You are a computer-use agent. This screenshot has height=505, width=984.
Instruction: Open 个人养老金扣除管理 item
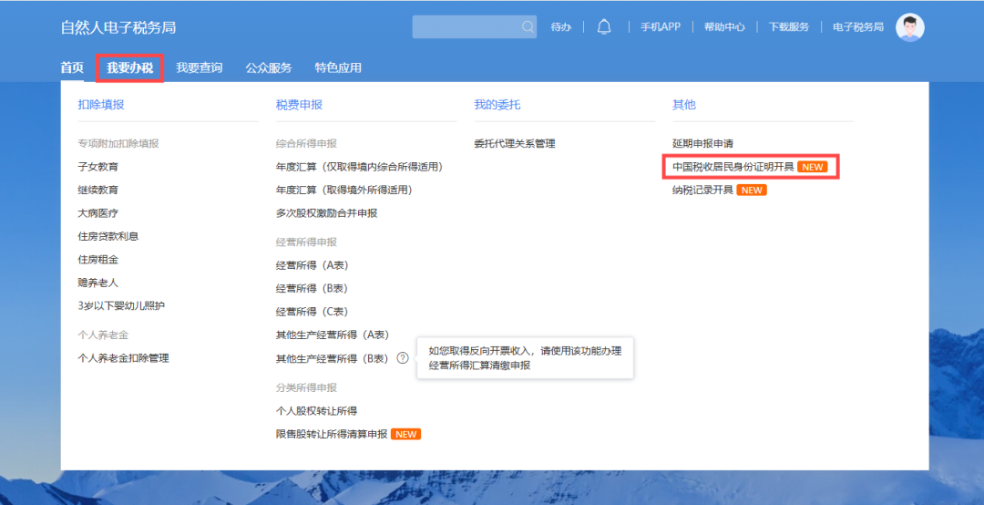(123, 358)
